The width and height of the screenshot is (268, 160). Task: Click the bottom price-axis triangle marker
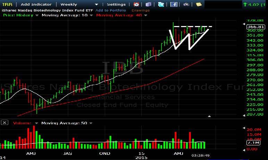tap(244, 116)
